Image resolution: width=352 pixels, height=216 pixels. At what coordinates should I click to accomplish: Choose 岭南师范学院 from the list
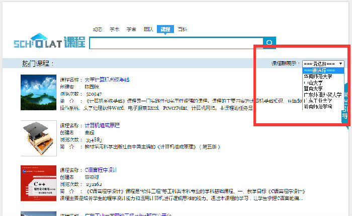coord(323,107)
